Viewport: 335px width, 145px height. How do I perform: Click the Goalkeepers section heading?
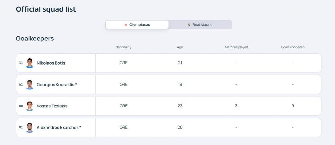pos(35,39)
